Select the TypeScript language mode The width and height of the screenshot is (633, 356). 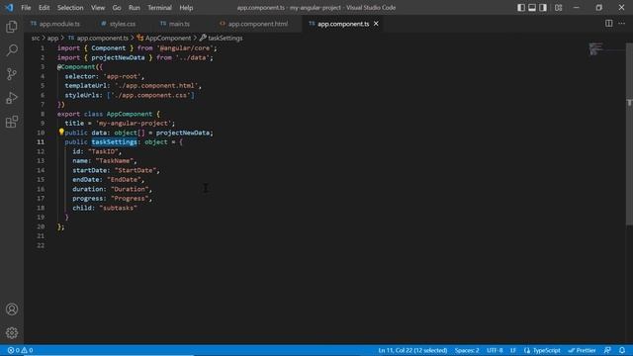(x=547, y=350)
